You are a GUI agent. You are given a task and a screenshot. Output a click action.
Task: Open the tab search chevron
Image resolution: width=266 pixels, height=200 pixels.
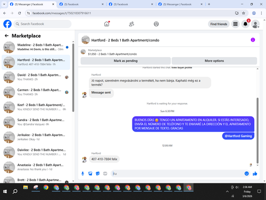click(4, 4)
